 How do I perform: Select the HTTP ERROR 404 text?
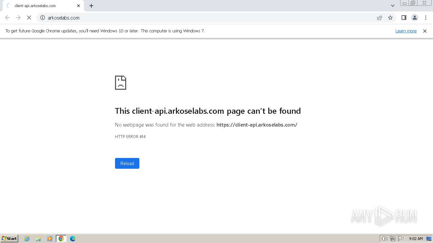pos(130,137)
